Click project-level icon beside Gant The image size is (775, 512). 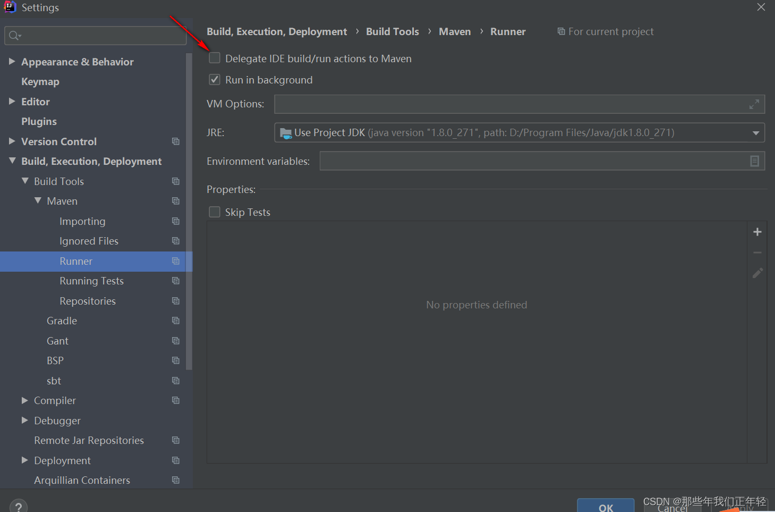[x=176, y=341]
